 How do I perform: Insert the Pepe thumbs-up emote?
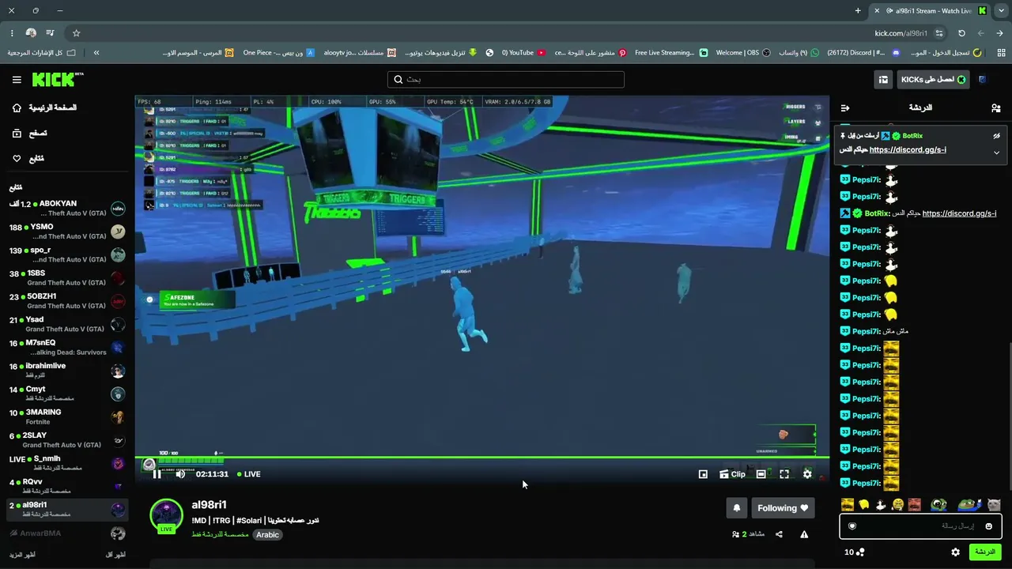[x=969, y=504]
